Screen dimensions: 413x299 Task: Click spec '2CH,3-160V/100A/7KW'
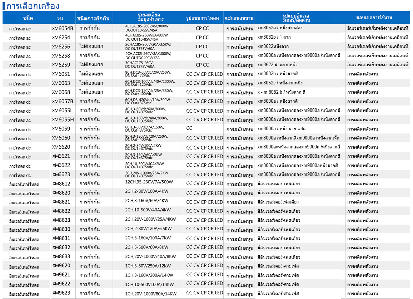148,238
